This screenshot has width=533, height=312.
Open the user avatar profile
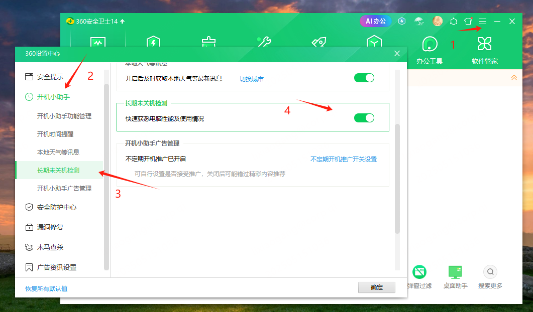tap(438, 21)
